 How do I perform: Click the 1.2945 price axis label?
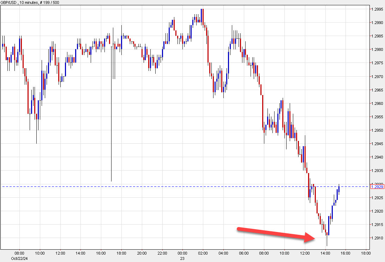[x=377, y=144]
